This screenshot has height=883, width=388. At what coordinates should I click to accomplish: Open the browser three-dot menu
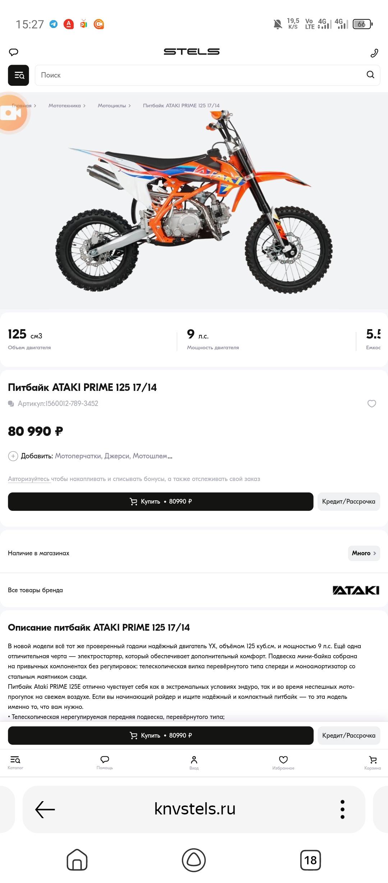342,809
